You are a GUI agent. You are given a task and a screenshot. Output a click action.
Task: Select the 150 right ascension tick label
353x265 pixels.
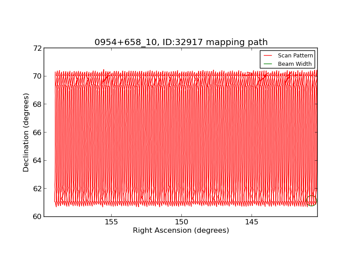tap(181, 222)
